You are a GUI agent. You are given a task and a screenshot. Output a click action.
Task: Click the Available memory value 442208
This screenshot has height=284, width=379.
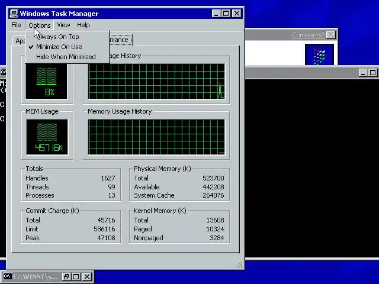click(213, 187)
